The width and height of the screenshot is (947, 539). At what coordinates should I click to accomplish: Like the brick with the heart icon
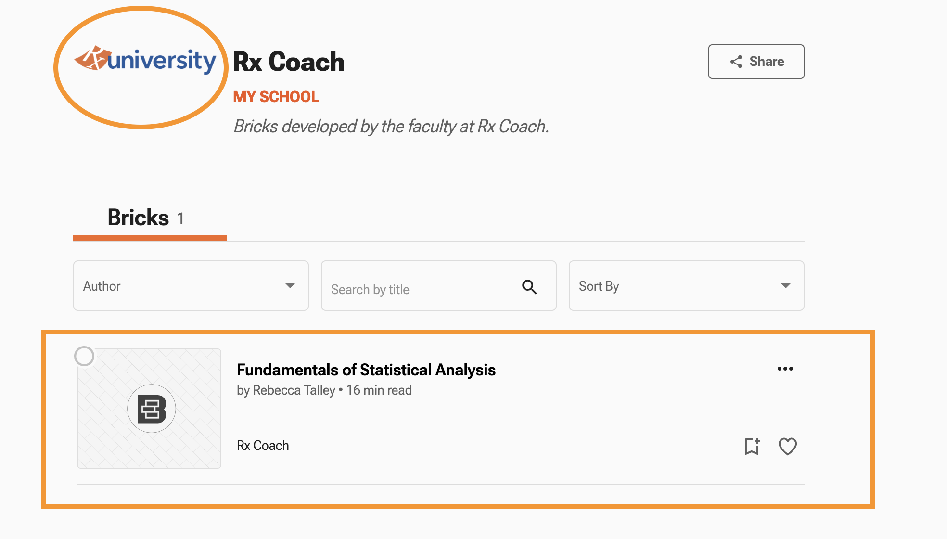pyautogui.click(x=787, y=446)
